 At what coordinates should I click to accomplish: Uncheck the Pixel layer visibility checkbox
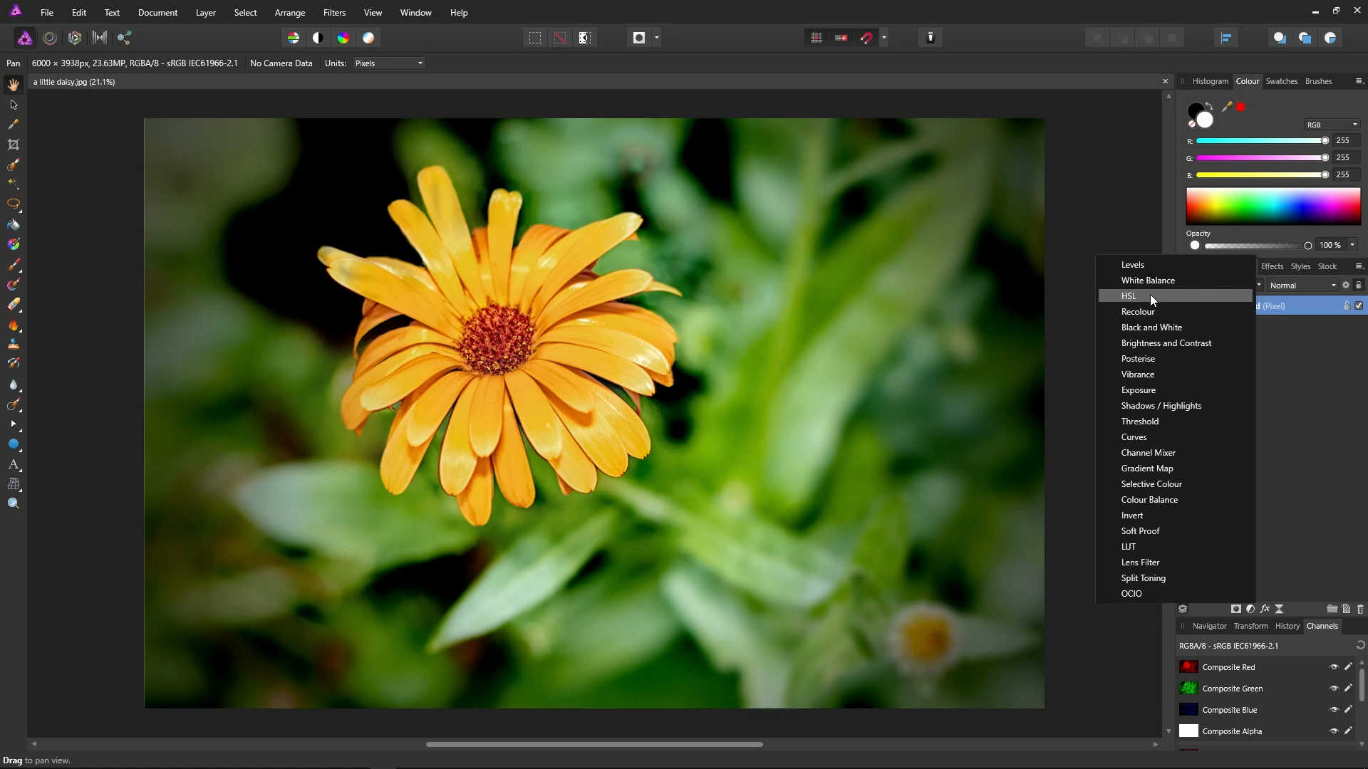click(x=1359, y=305)
